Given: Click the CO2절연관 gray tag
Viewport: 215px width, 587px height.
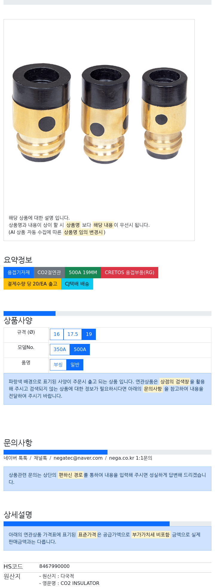Looking at the screenshot, I should pyautogui.click(x=49, y=272).
